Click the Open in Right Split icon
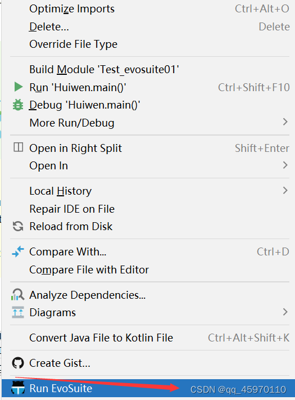 tap(19, 147)
